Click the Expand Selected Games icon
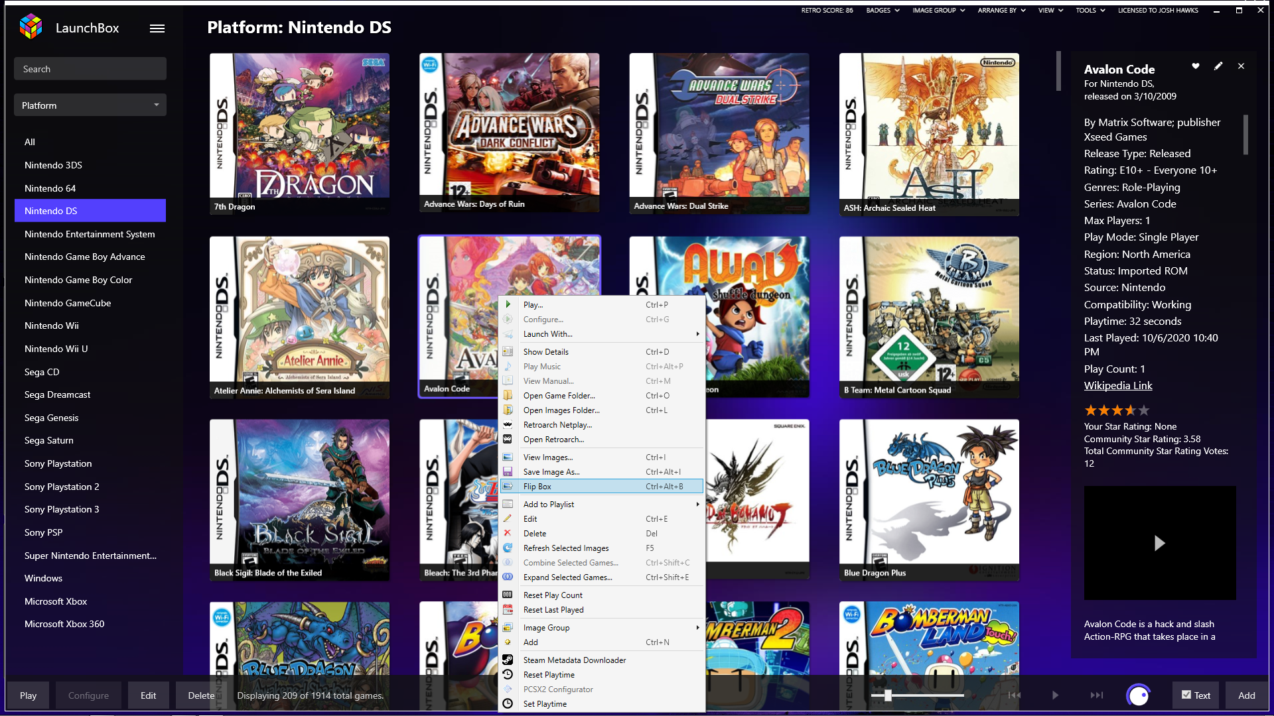 click(x=508, y=577)
